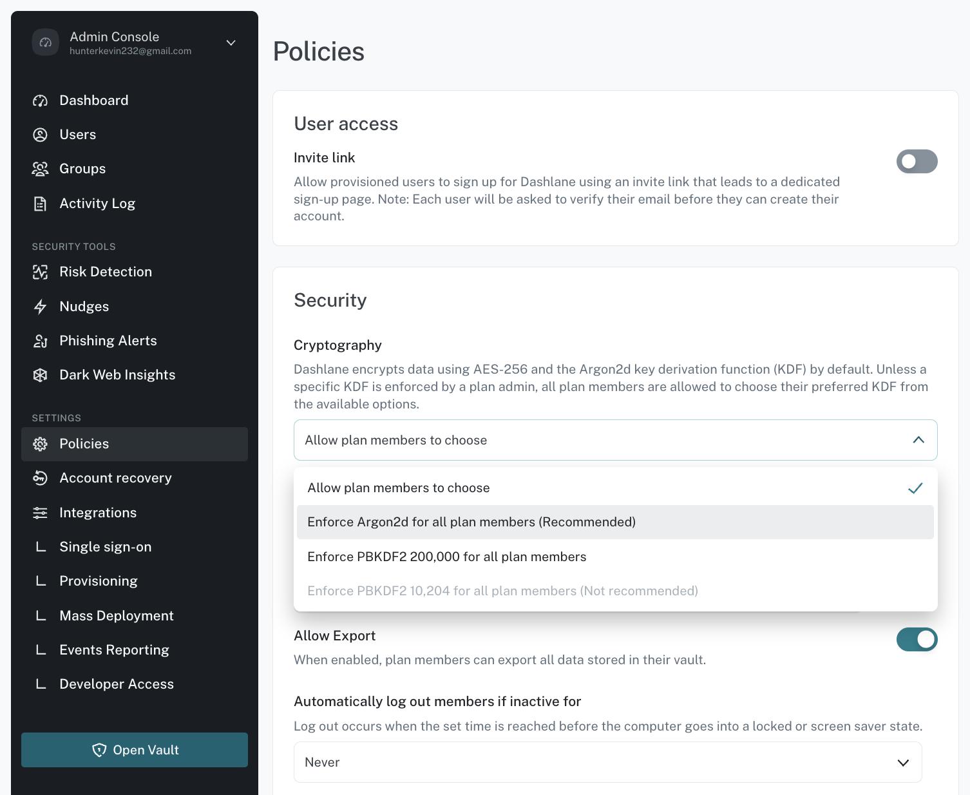This screenshot has height=795, width=970.
Task: Choose Enforce PBKDF2 200,000 option
Action: (x=616, y=557)
